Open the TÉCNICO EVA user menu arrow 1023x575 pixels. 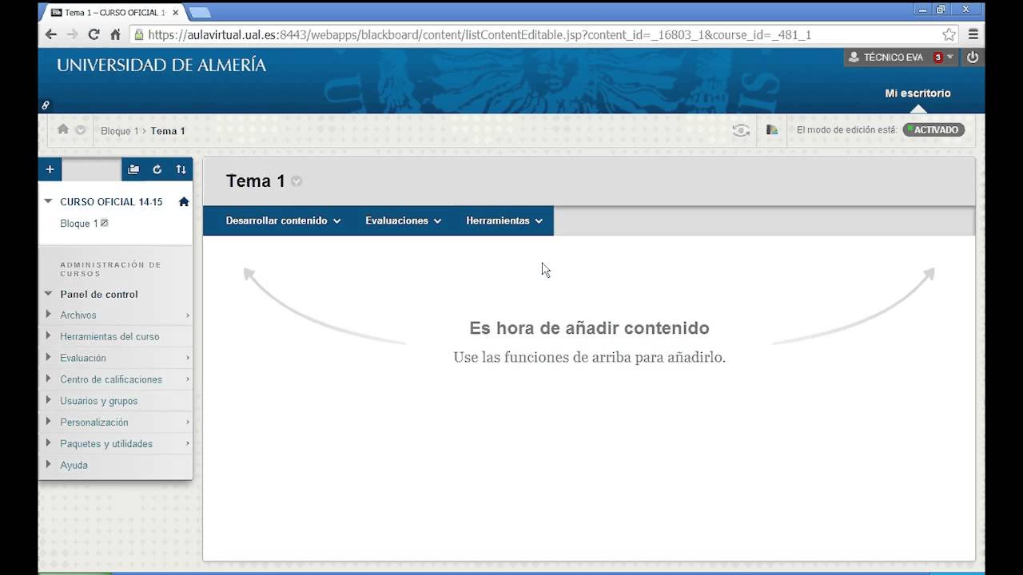[950, 57]
